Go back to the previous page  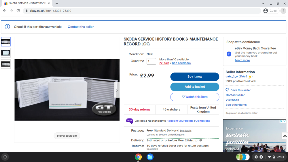(5, 11)
